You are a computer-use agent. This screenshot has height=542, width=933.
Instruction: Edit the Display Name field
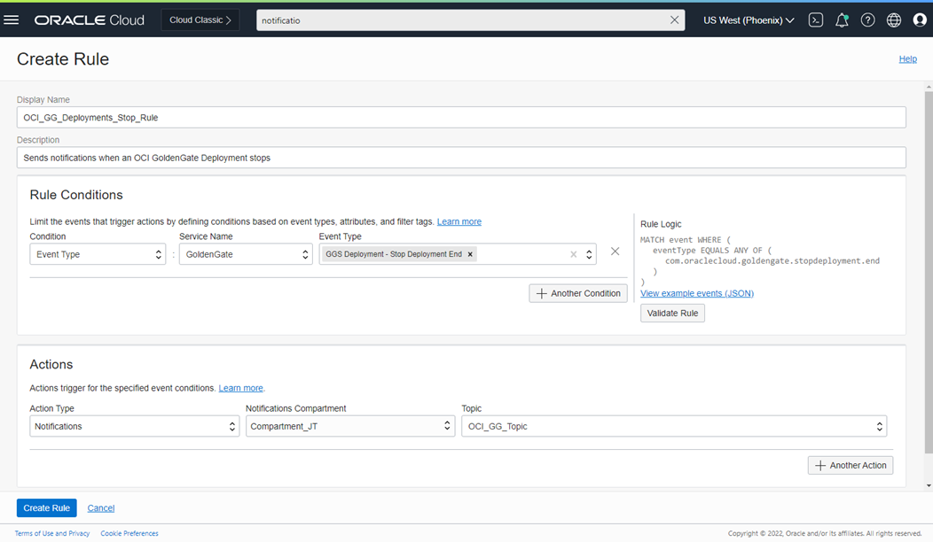461,117
